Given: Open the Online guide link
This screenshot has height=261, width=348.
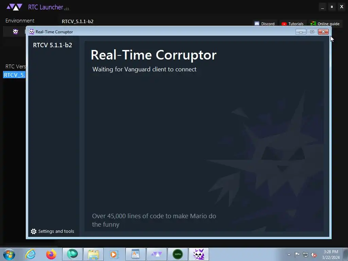Looking at the screenshot, I should click(325, 23).
